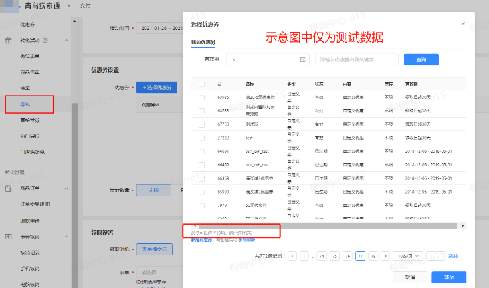Screen dimensions: 489x288
Task: Click the 新增优惠券 link
Action: (202, 240)
